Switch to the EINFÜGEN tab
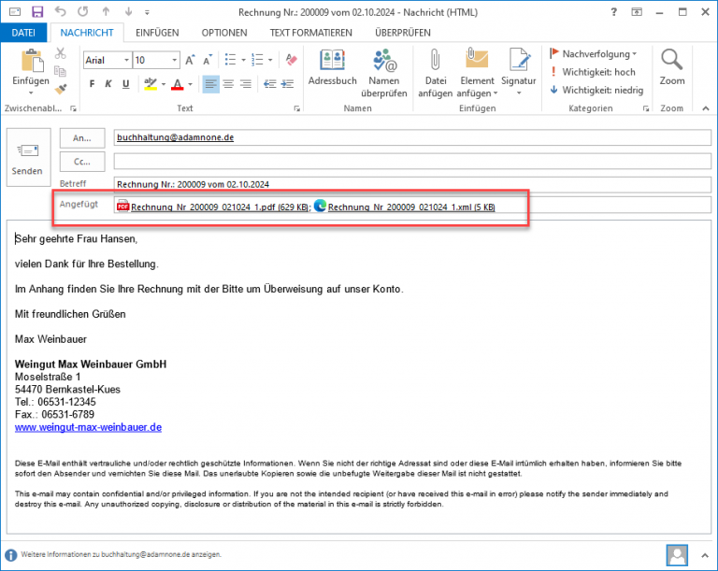The width and height of the screenshot is (718, 571). click(x=156, y=33)
